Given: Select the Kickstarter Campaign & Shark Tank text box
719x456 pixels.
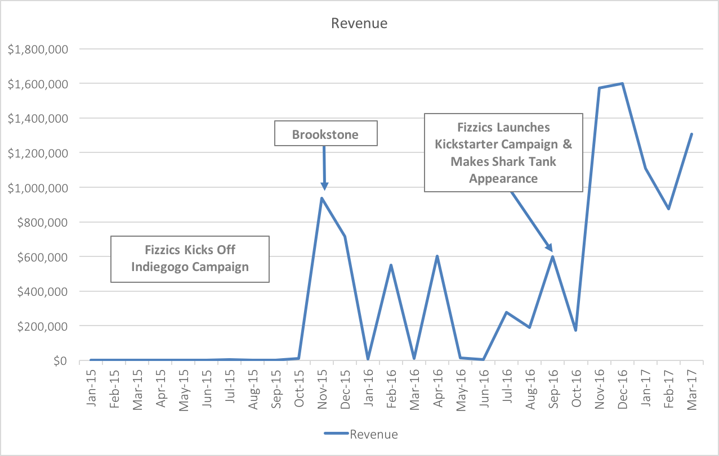Looking at the screenshot, I should coord(503,153).
